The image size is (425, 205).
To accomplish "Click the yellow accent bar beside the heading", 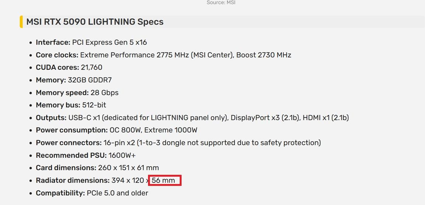I will [21, 22].
